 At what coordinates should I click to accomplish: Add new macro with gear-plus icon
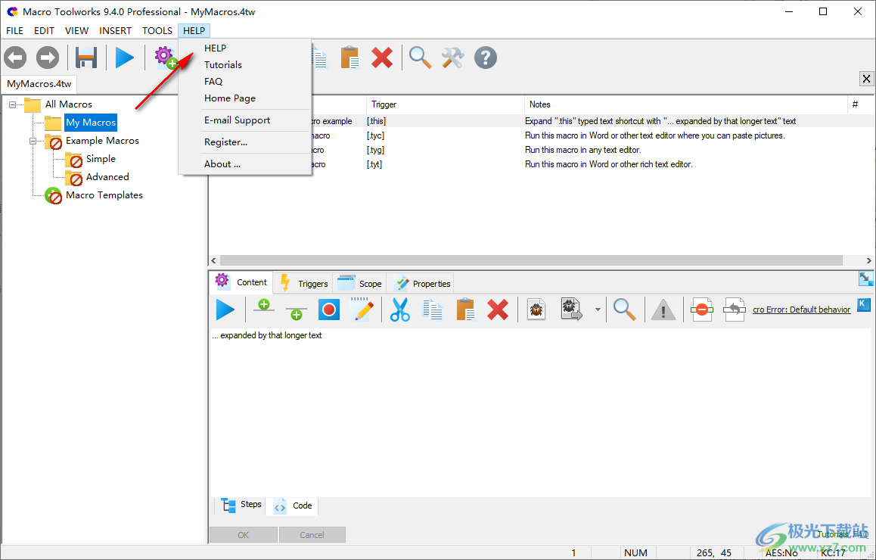click(x=166, y=58)
